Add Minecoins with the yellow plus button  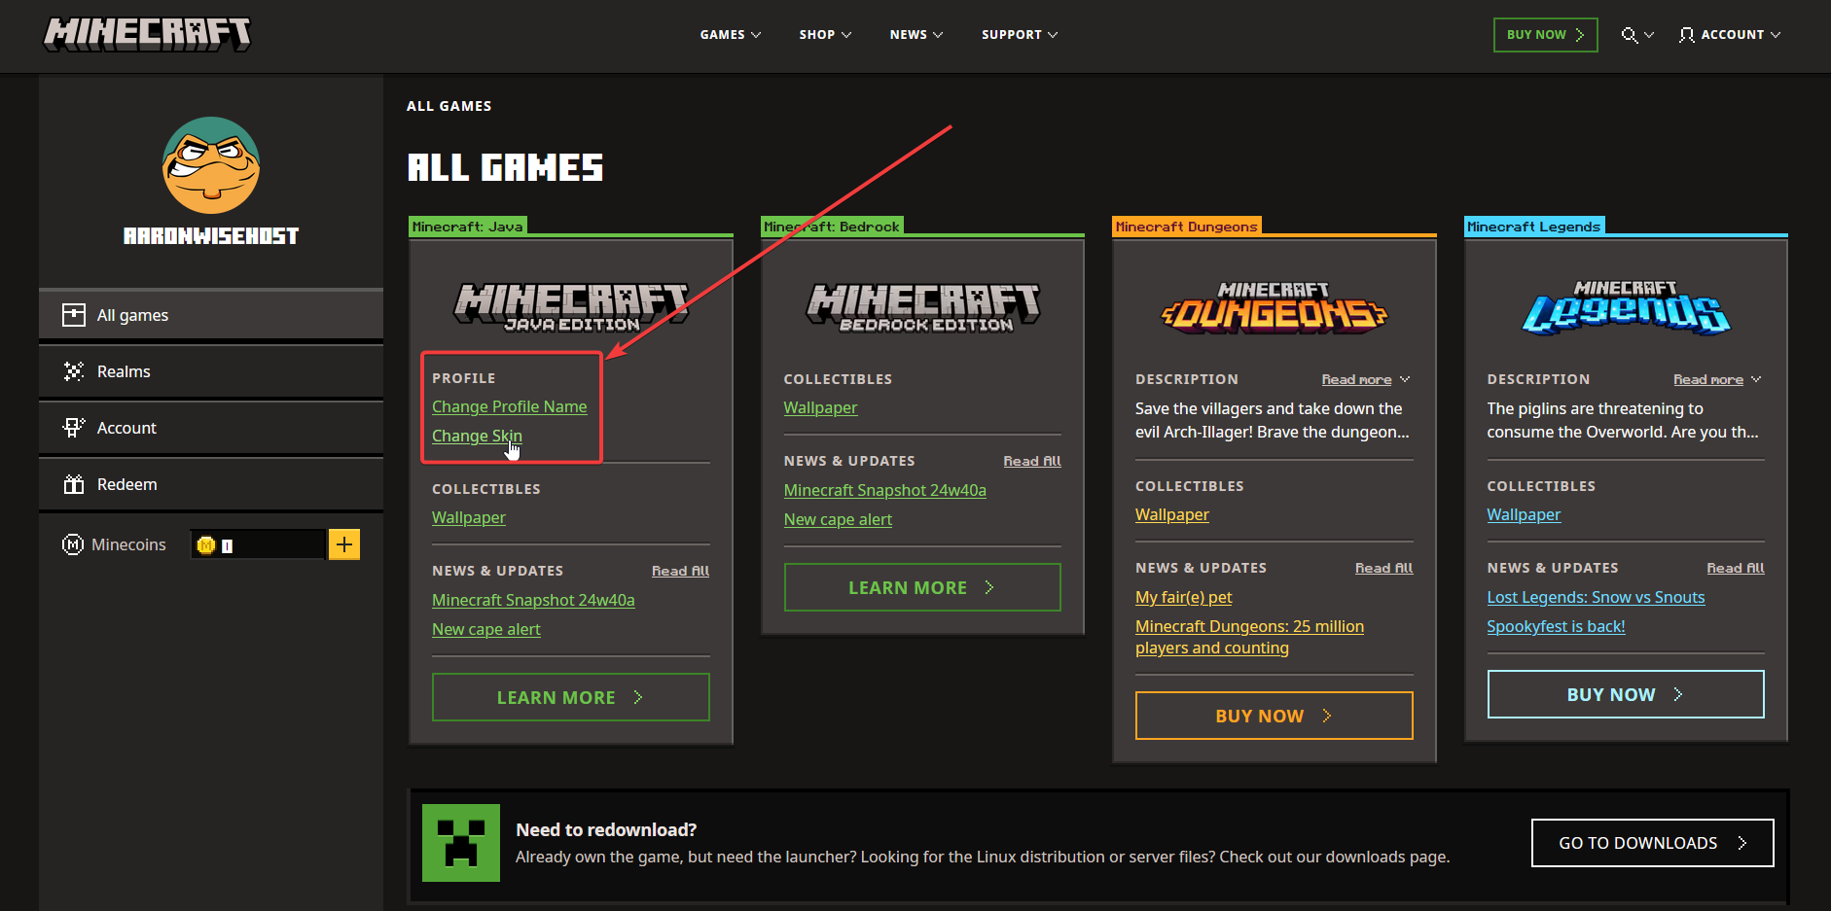[344, 544]
